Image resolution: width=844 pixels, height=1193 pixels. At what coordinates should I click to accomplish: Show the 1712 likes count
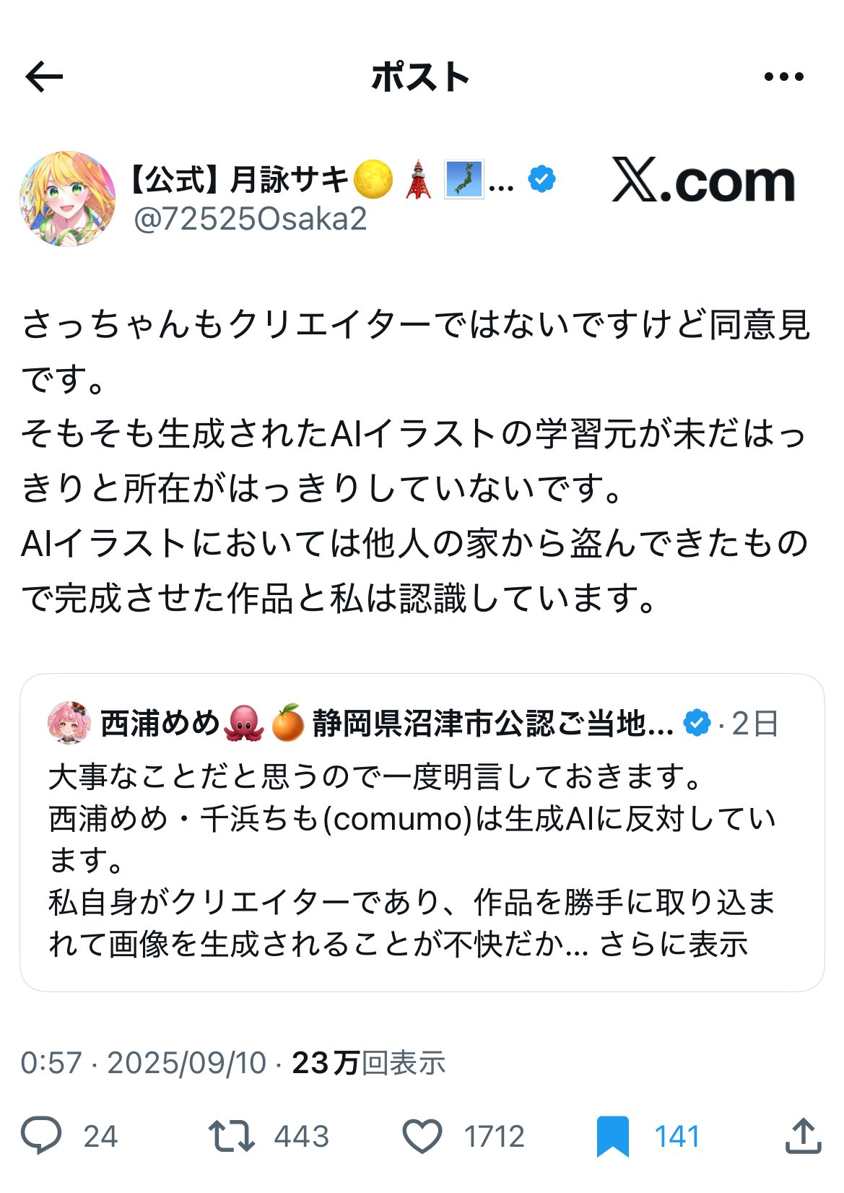coord(495,1137)
